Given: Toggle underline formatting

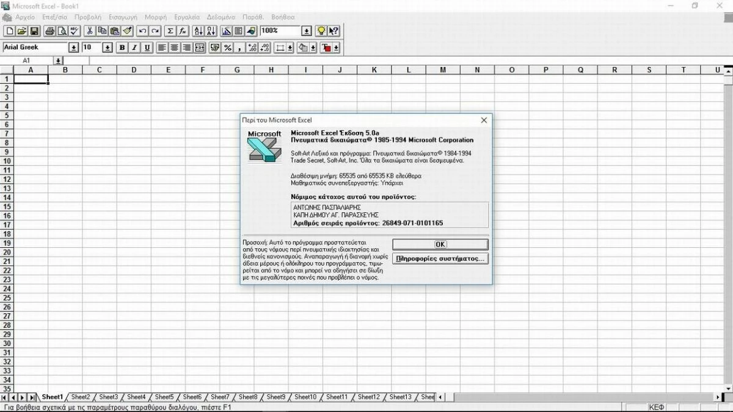Looking at the screenshot, I should point(146,47).
